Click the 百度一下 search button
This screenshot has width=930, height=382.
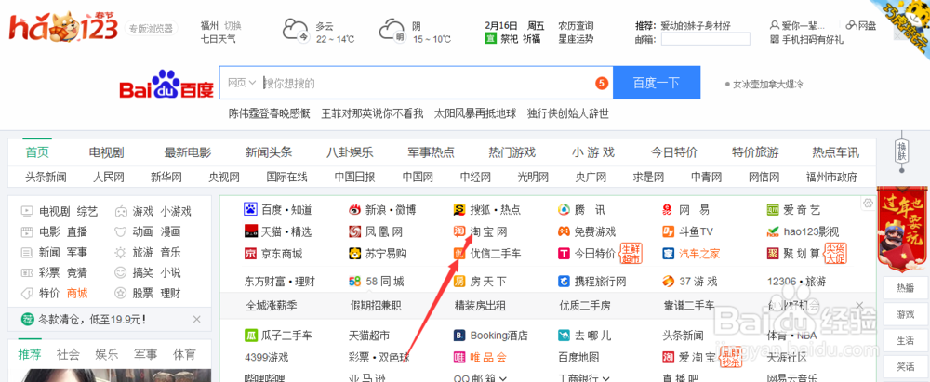coord(656,83)
